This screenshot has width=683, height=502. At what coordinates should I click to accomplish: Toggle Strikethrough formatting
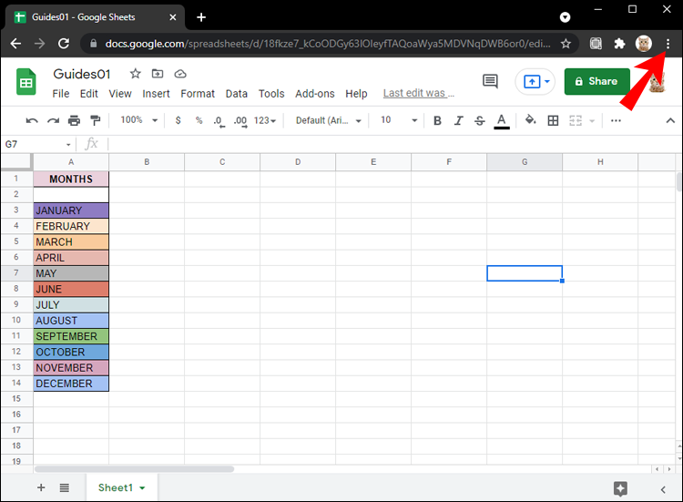pos(480,120)
